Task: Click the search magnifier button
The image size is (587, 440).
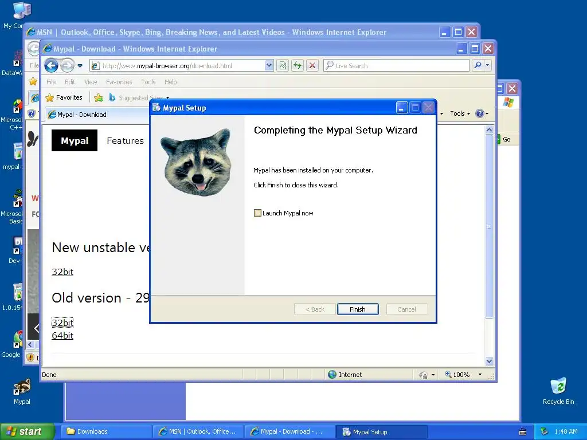Action: (478, 65)
